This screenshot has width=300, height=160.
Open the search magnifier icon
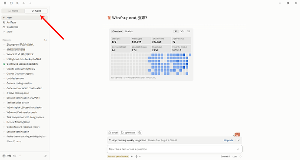[17, 3]
